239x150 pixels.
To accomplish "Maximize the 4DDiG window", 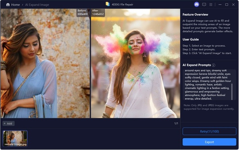I will coord(227,4).
